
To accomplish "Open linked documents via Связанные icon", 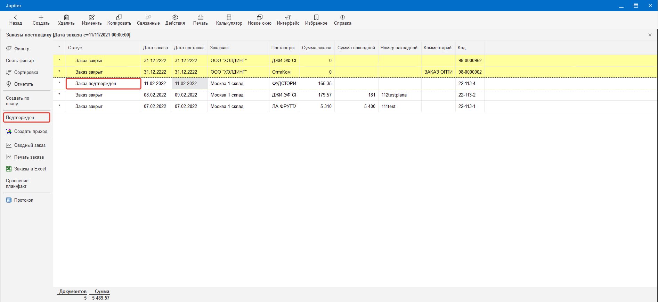I will coord(148,20).
